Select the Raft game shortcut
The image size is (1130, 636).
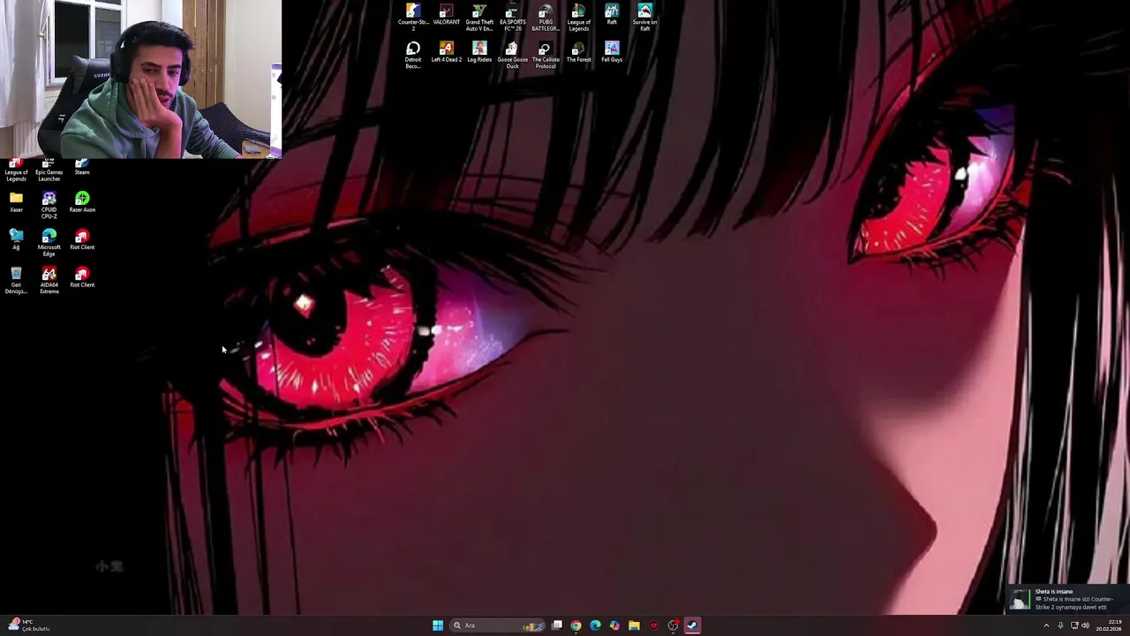point(612,15)
